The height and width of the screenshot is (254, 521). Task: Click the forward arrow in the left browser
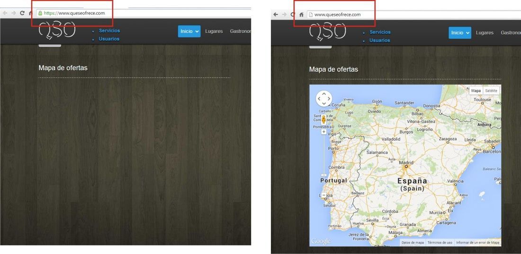pyautogui.click(x=14, y=13)
